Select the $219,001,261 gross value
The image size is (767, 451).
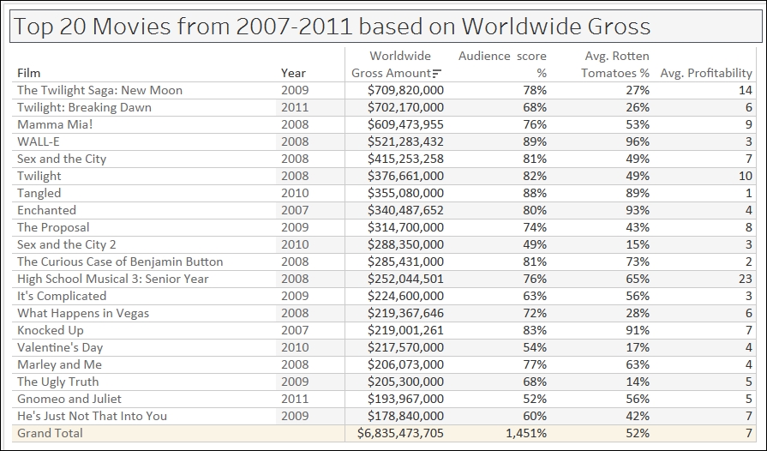click(405, 330)
